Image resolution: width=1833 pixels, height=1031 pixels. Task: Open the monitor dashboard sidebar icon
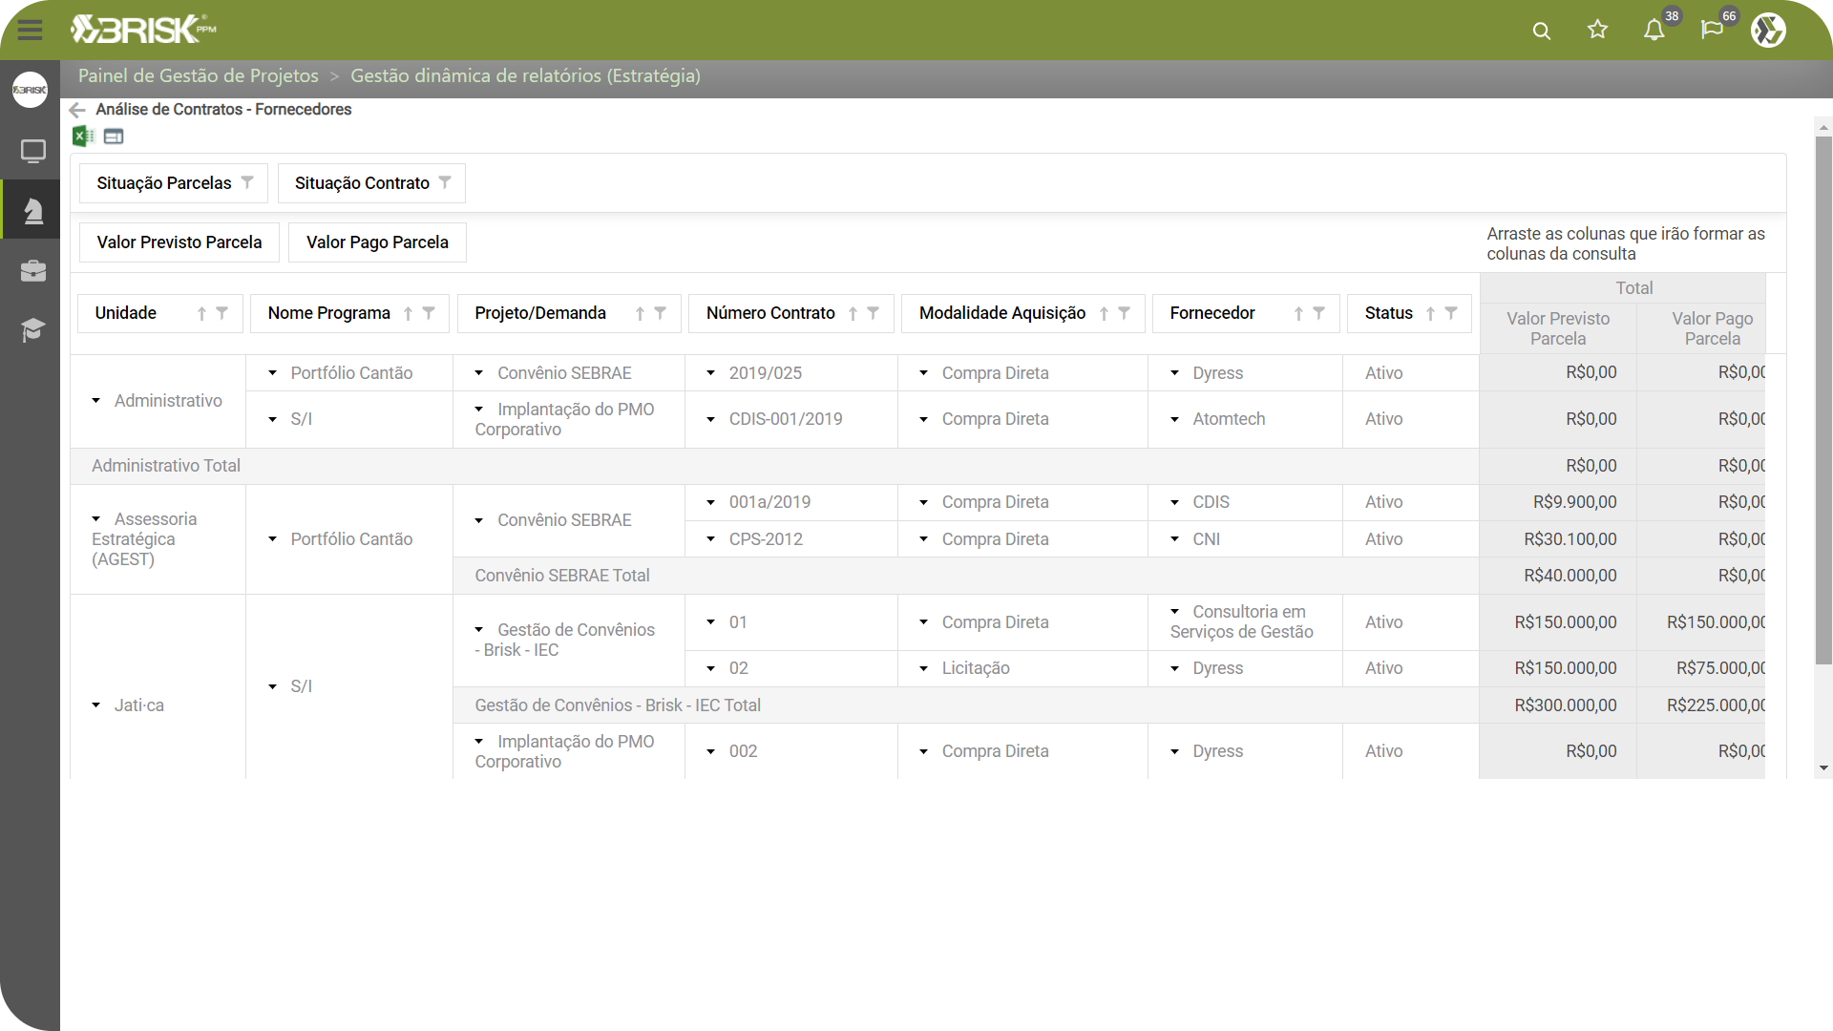[x=32, y=151]
